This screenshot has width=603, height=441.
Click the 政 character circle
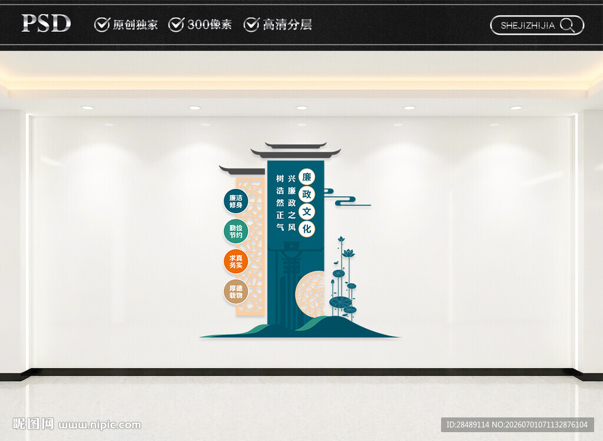[306, 194]
